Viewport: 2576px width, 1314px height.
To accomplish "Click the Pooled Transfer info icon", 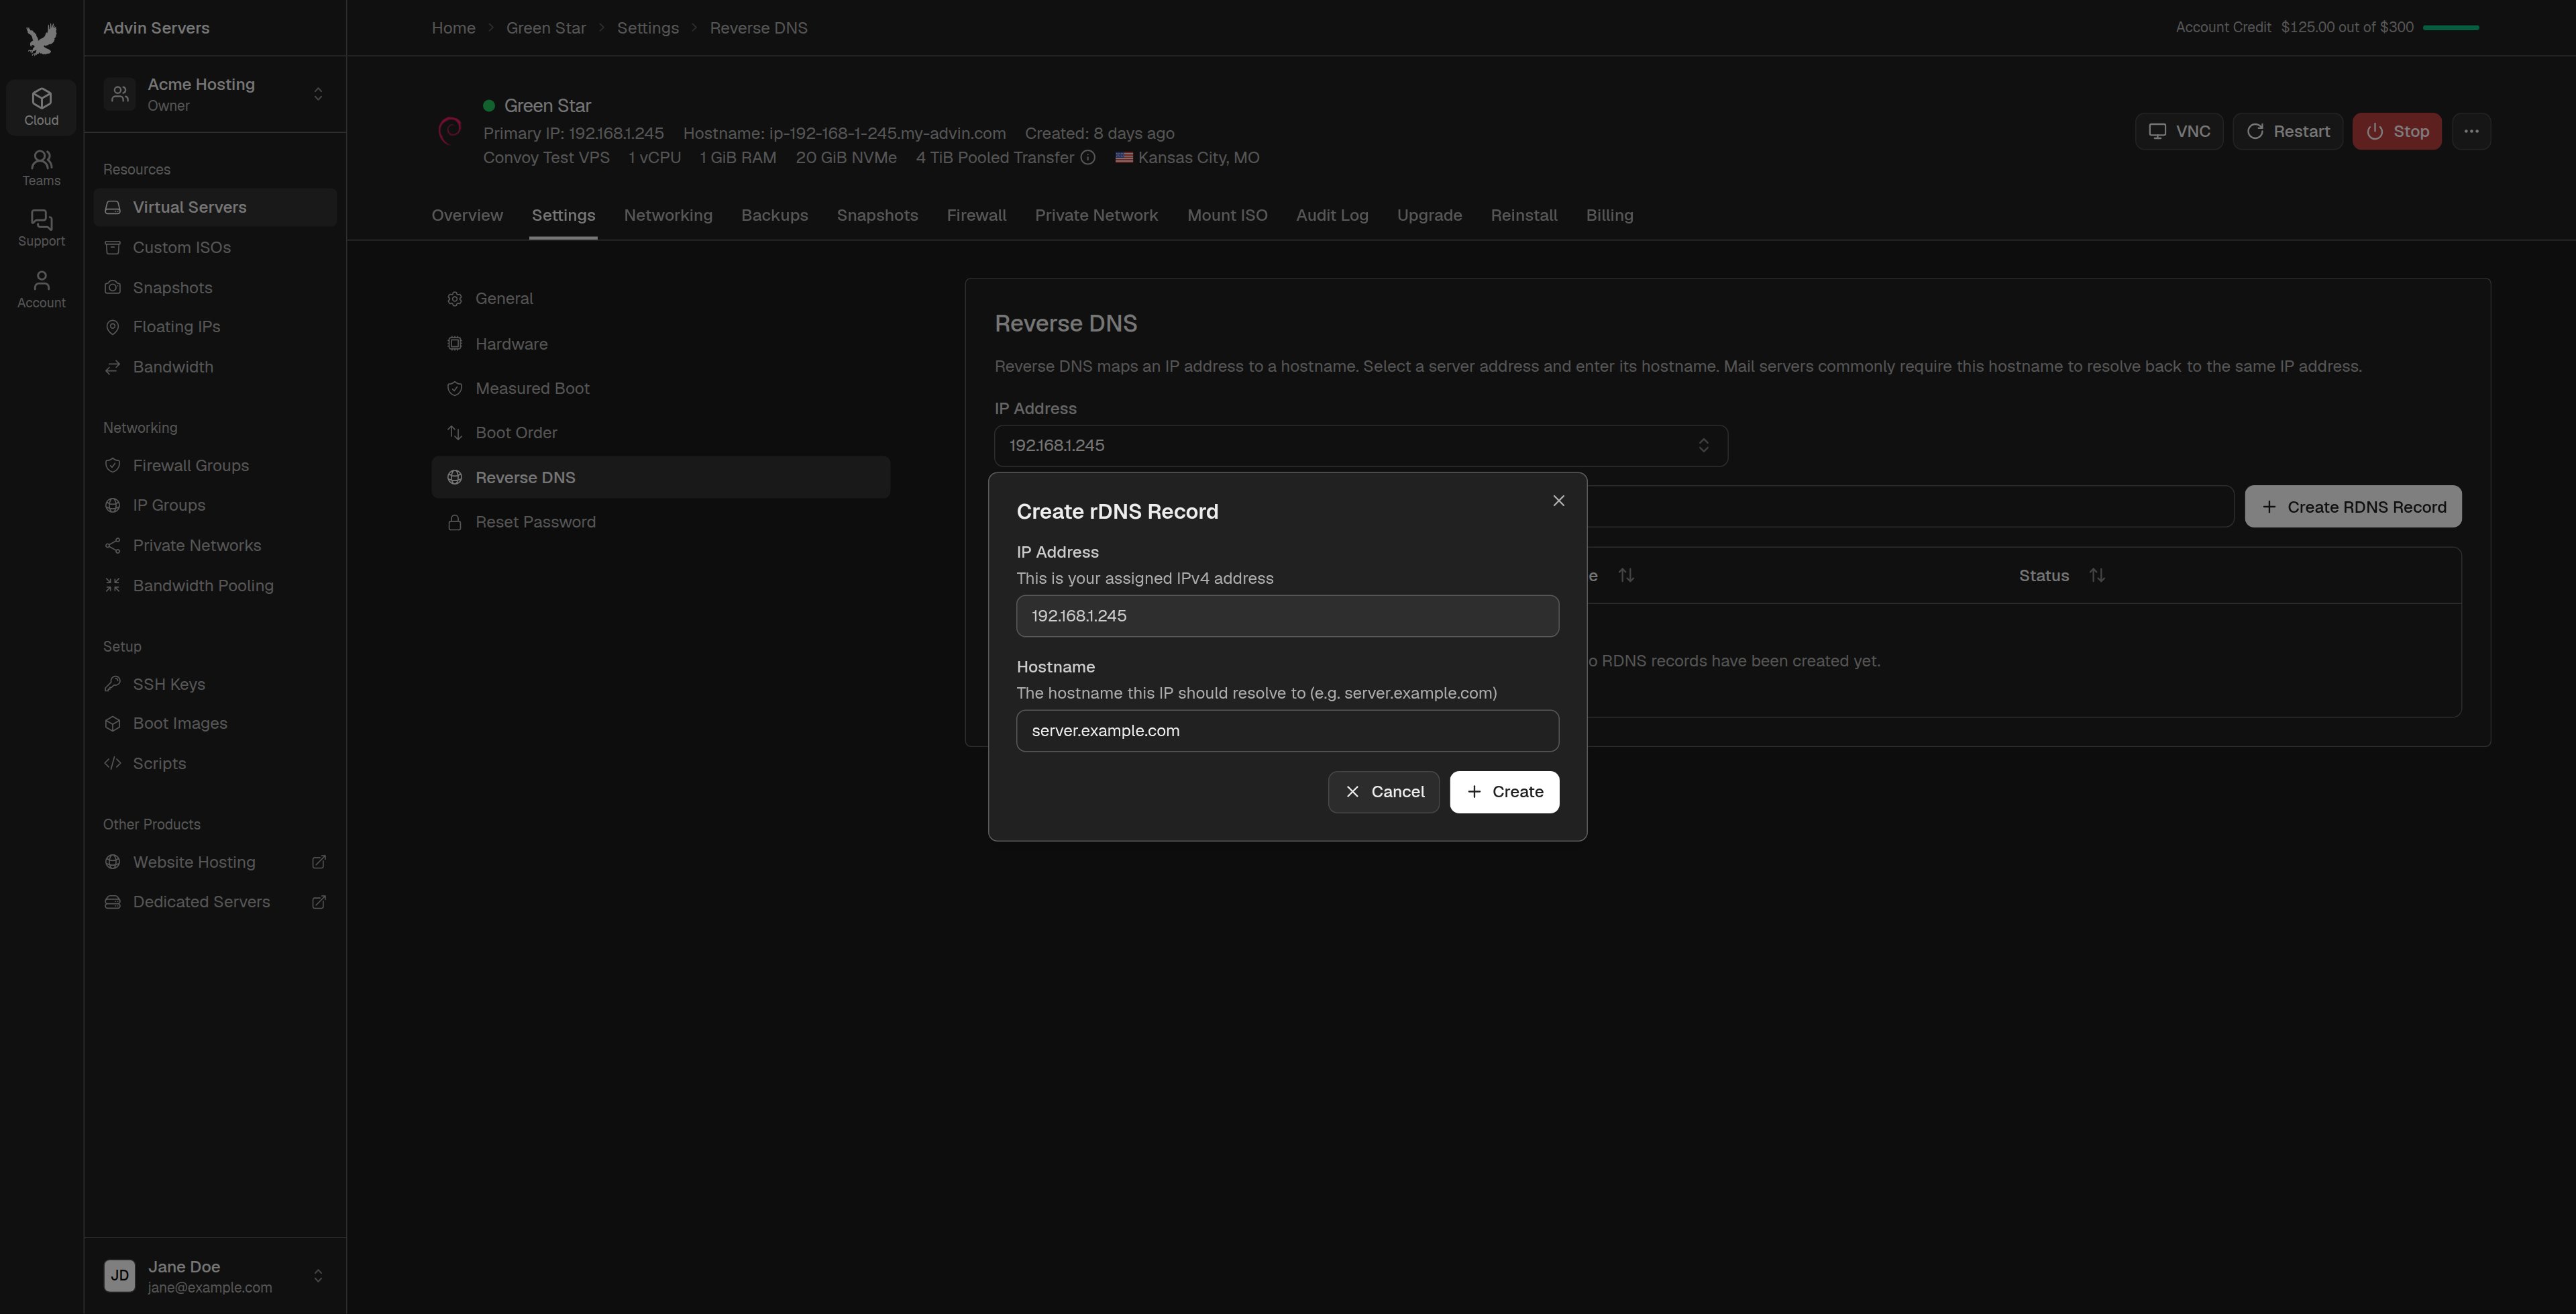I will [x=1088, y=157].
